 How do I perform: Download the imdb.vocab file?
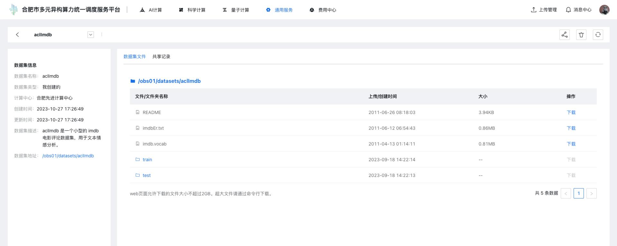click(571, 144)
